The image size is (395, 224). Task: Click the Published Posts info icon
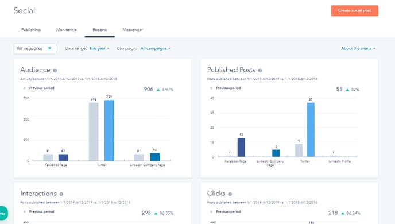tap(260, 71)
